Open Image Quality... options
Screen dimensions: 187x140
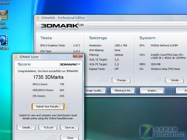tap(95, 91)
